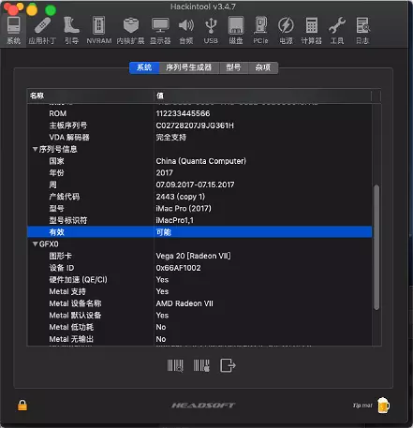Click the Tip me text
Image resolution: width=413 pixels, height=428 pixels.
click(x=362, y=406)
